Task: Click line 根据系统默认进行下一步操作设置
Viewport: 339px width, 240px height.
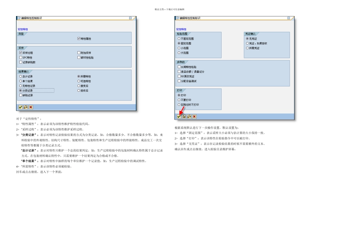Action: (207, 128)
